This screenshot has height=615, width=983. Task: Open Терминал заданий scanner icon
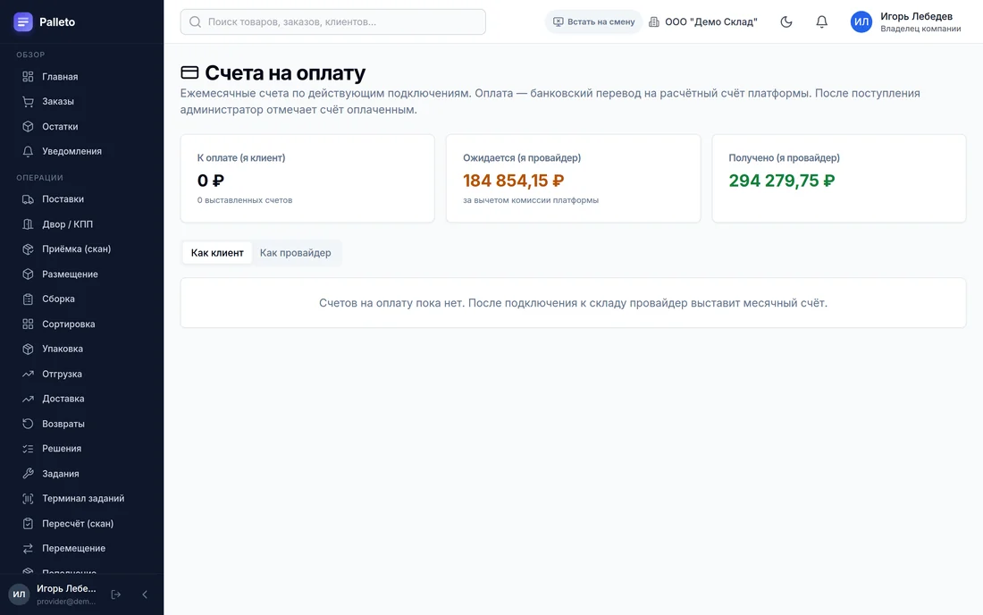[28, 499]
